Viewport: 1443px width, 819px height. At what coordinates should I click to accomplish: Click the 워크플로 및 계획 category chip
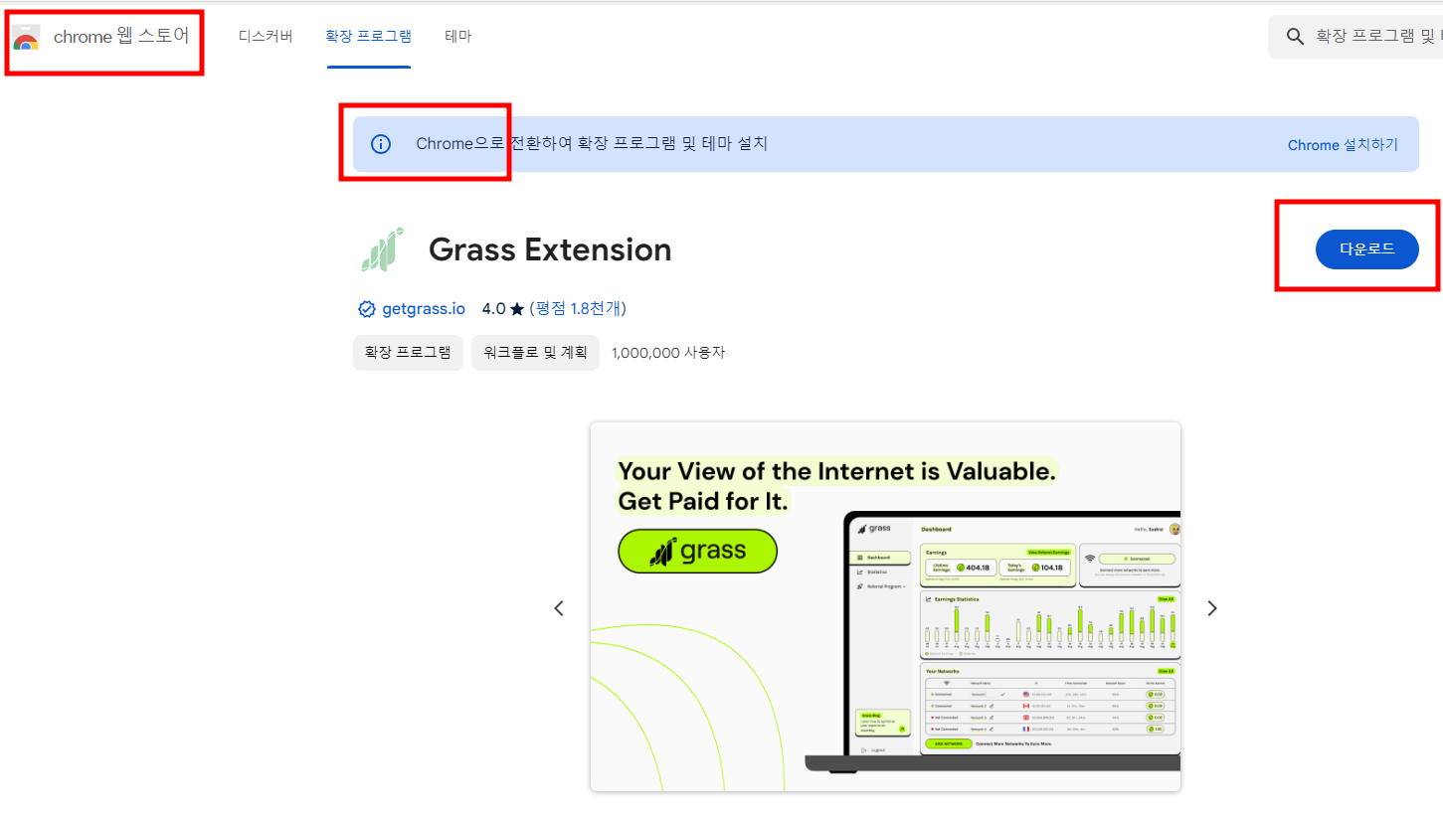(x=535, y=353)
